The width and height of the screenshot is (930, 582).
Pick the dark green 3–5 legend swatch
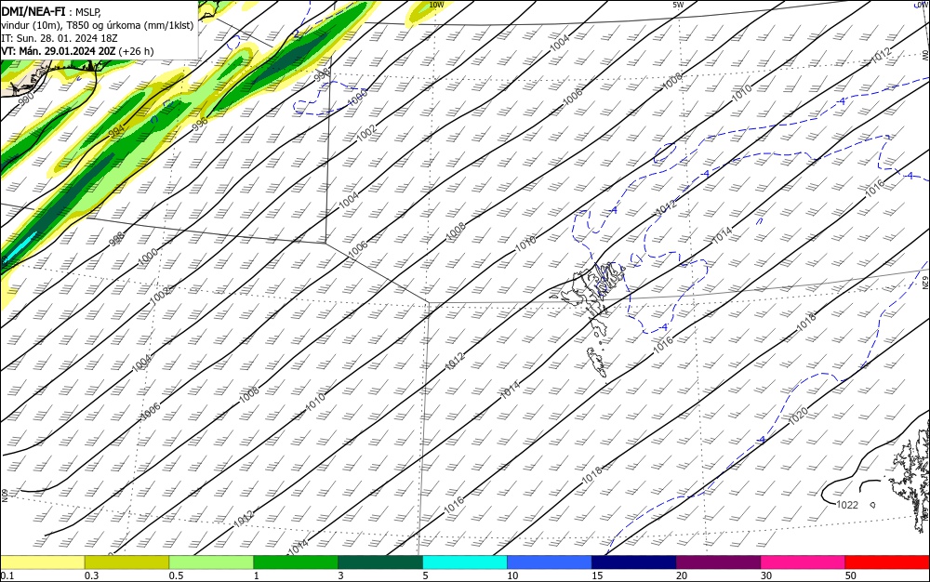(380, 562)
